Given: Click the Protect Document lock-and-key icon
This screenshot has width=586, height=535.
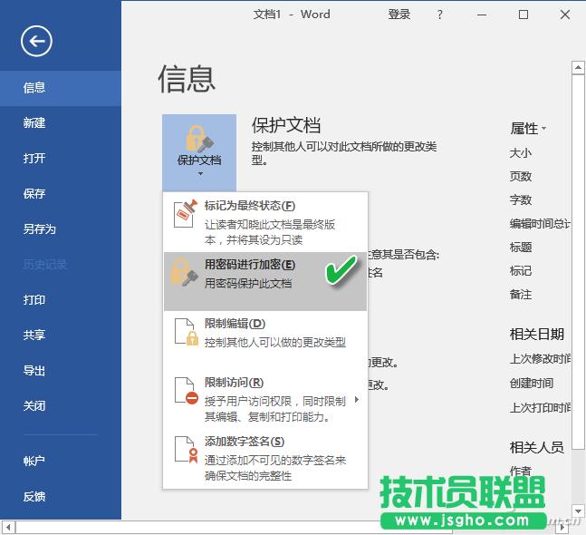Looking at the screenshot, I should pyautogui.click(x=198, y=139).
